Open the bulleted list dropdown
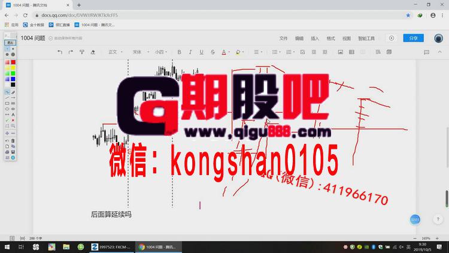 pos(276,52)
